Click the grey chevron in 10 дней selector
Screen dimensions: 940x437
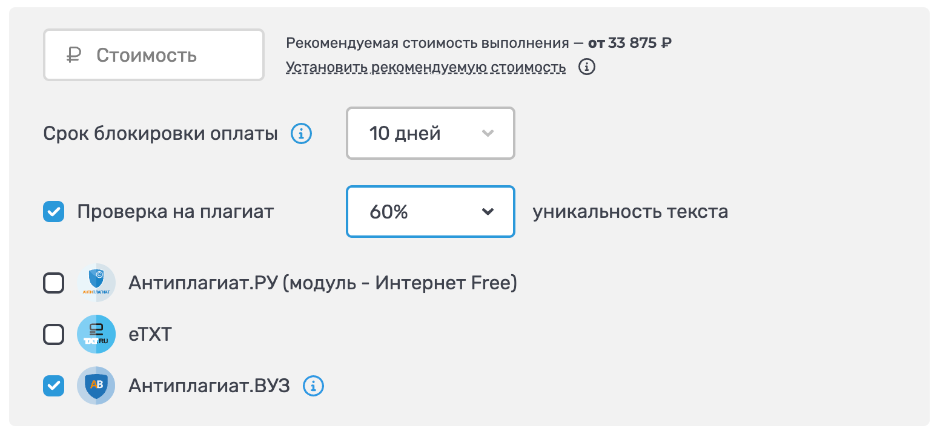point(488,133)
